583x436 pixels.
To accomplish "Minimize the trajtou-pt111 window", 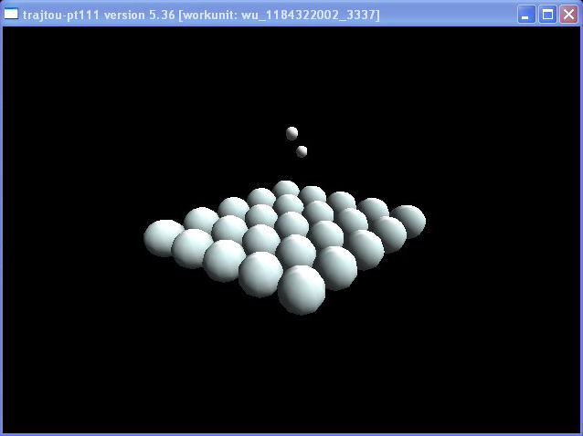I will pos(527,14).
